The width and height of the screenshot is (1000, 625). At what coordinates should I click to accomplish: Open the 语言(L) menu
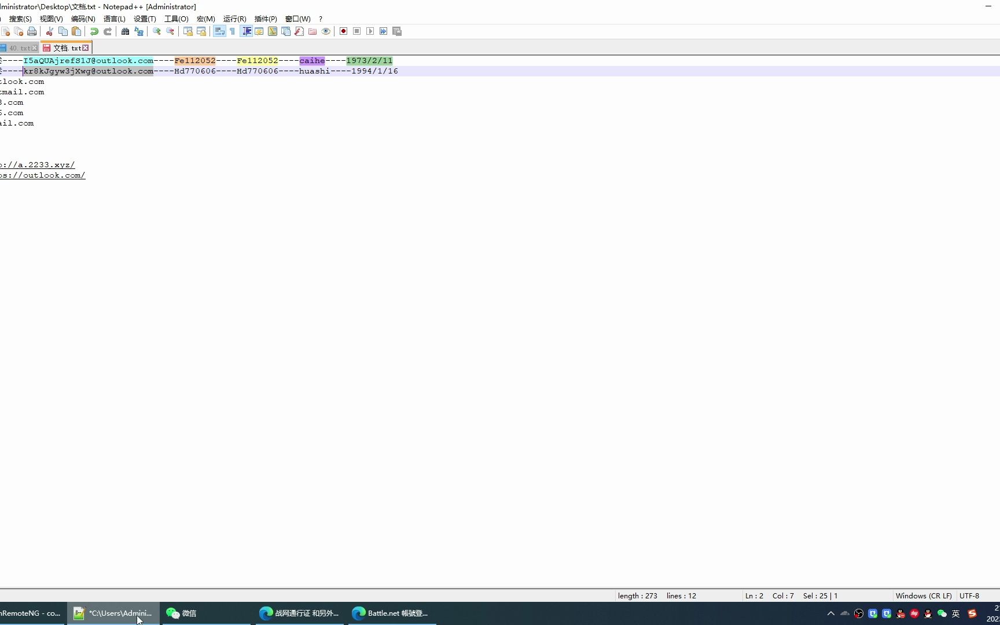click(x=114, y=19)
